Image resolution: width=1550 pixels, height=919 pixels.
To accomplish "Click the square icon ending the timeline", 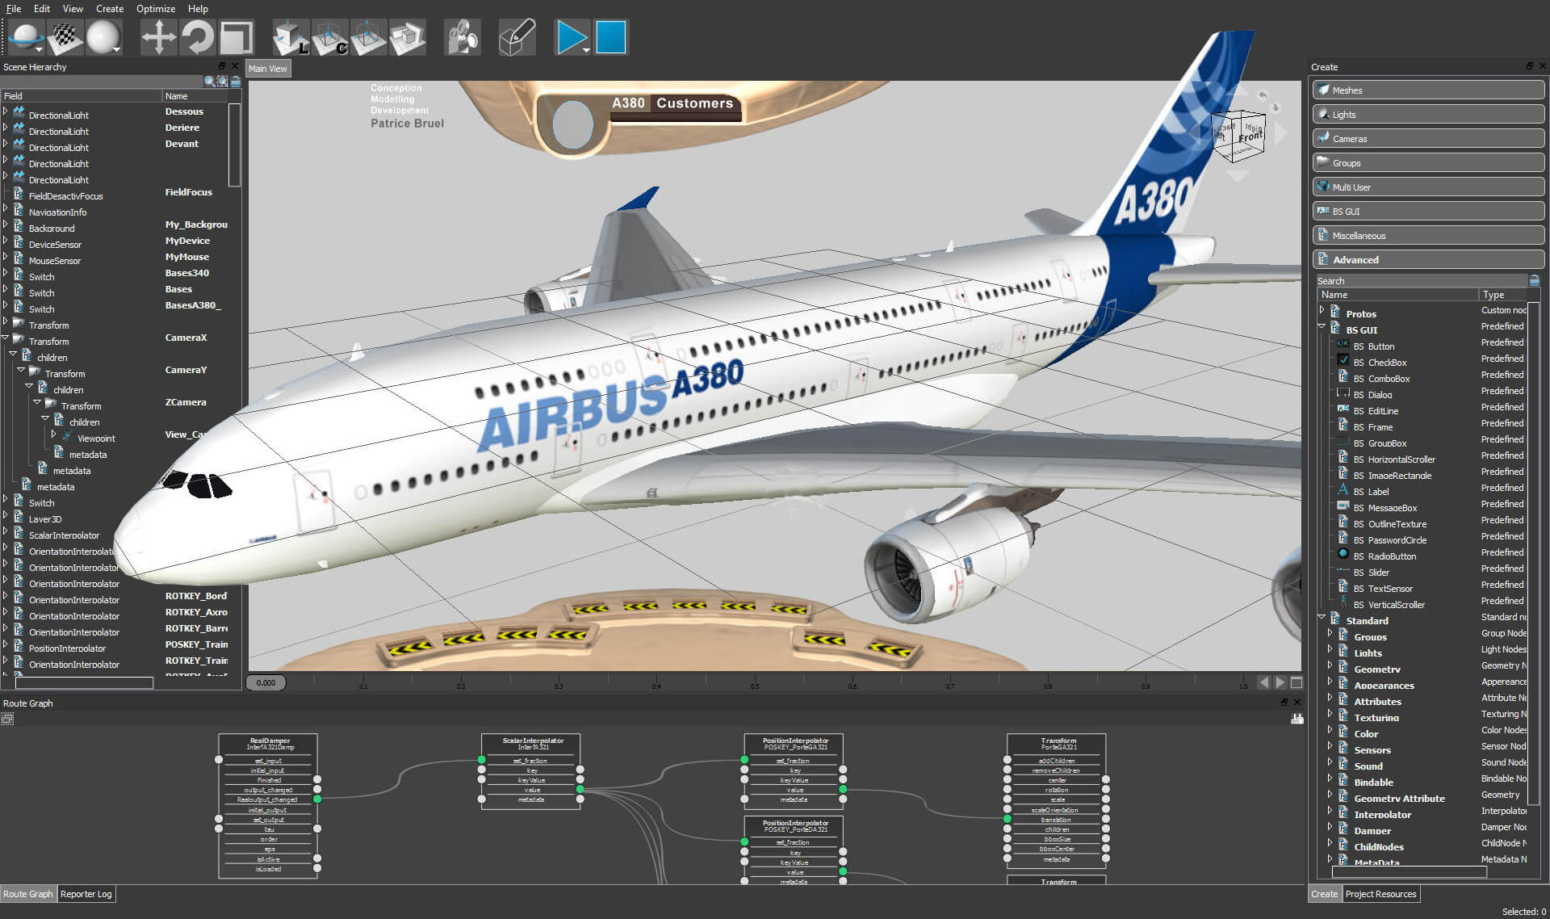I will 1297,682.
